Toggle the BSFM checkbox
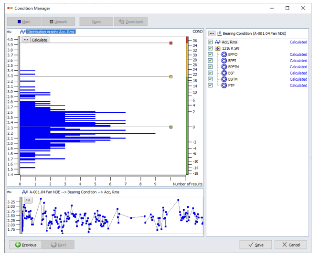The width and height of the screenshot is (320, 257). click(210, 79)
